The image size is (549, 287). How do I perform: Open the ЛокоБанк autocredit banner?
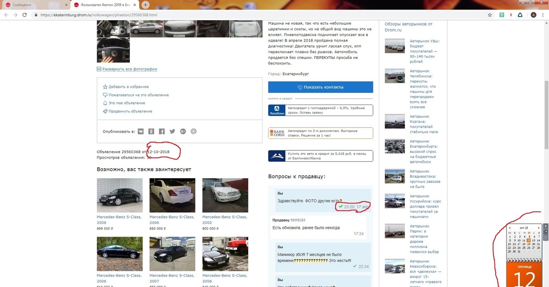pyautogui.click(x=321, y=110)
